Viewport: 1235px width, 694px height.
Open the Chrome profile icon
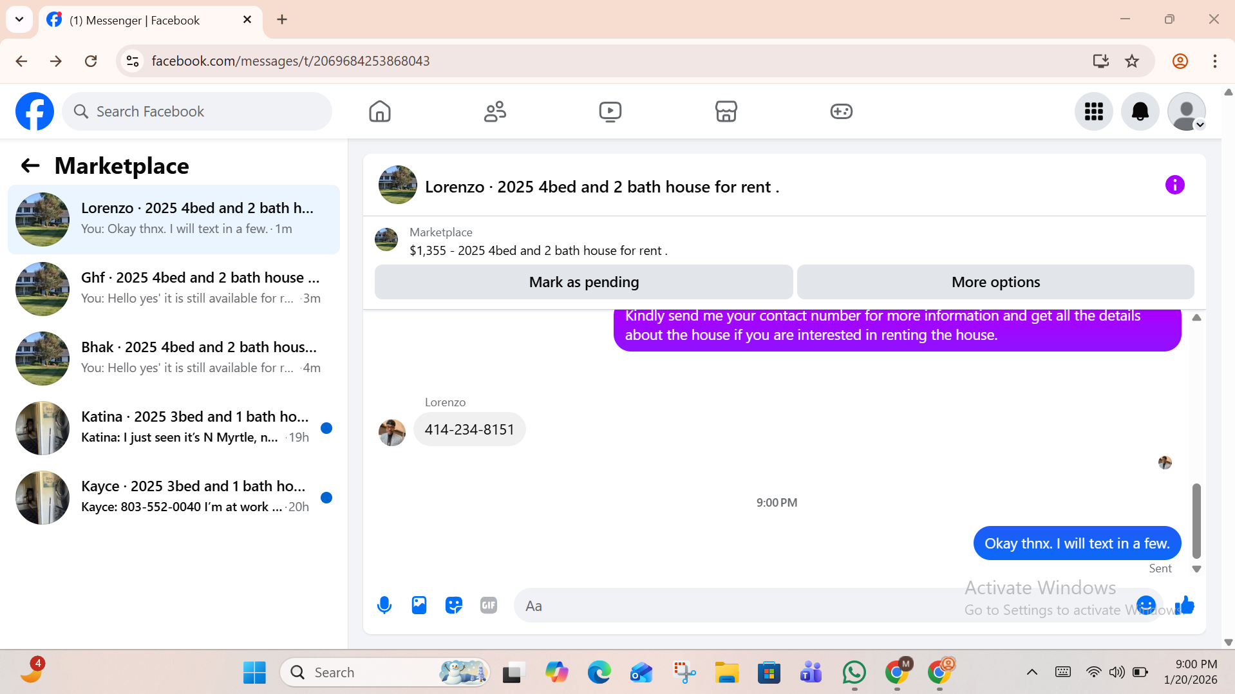pos(1180,61)
